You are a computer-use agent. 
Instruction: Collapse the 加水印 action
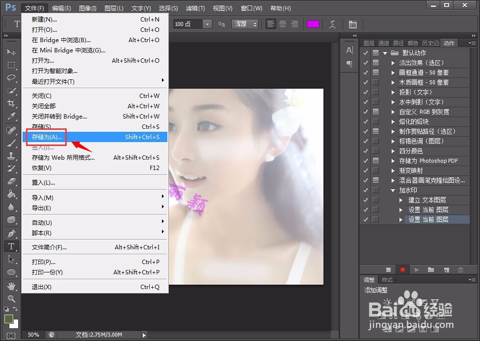[x=393, y=190]
